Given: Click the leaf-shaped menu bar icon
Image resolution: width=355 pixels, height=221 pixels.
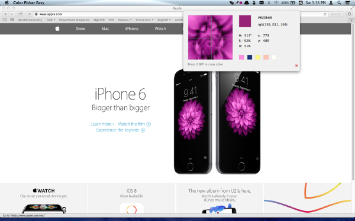Looking at the screenshot, I should click(231, 3).
